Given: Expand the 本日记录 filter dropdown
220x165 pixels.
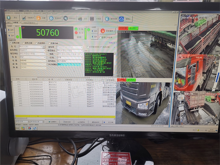Looking at the screenshot, I should (28, 122).
